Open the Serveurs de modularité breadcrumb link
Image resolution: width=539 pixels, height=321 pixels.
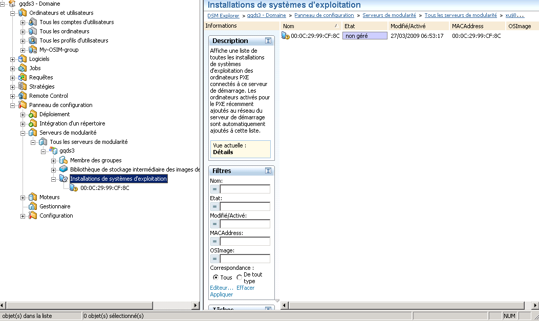click(389, 15)
